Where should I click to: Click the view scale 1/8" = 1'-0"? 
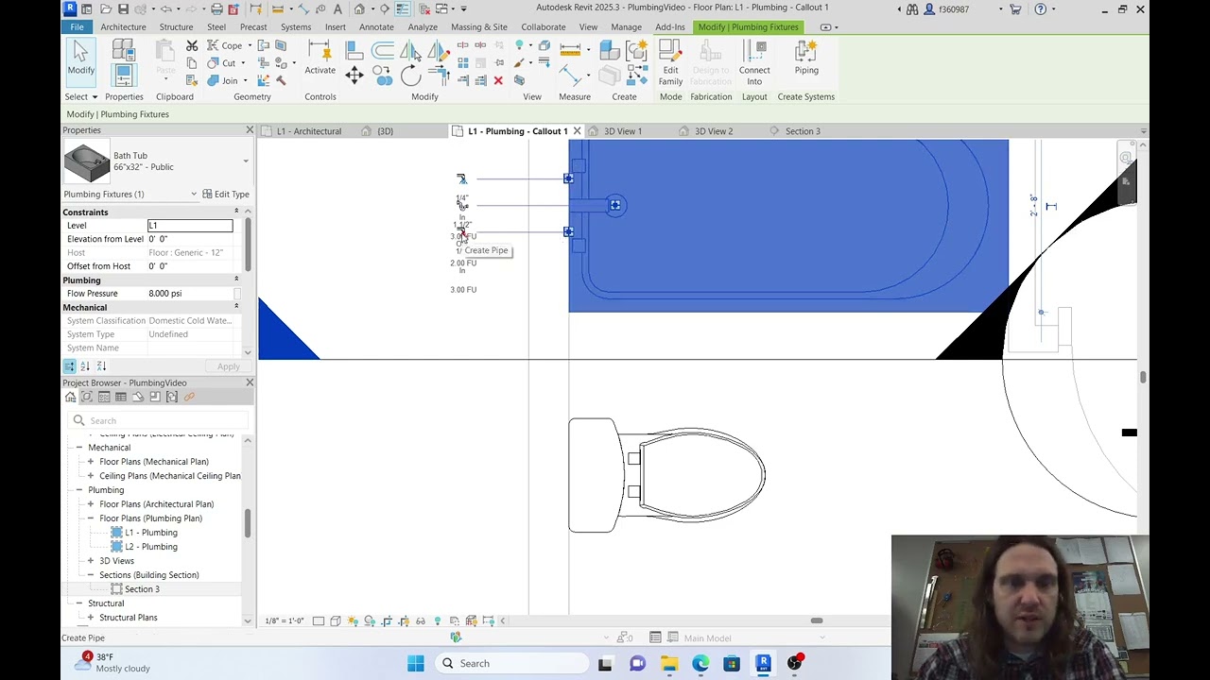[x=285, y=620]
